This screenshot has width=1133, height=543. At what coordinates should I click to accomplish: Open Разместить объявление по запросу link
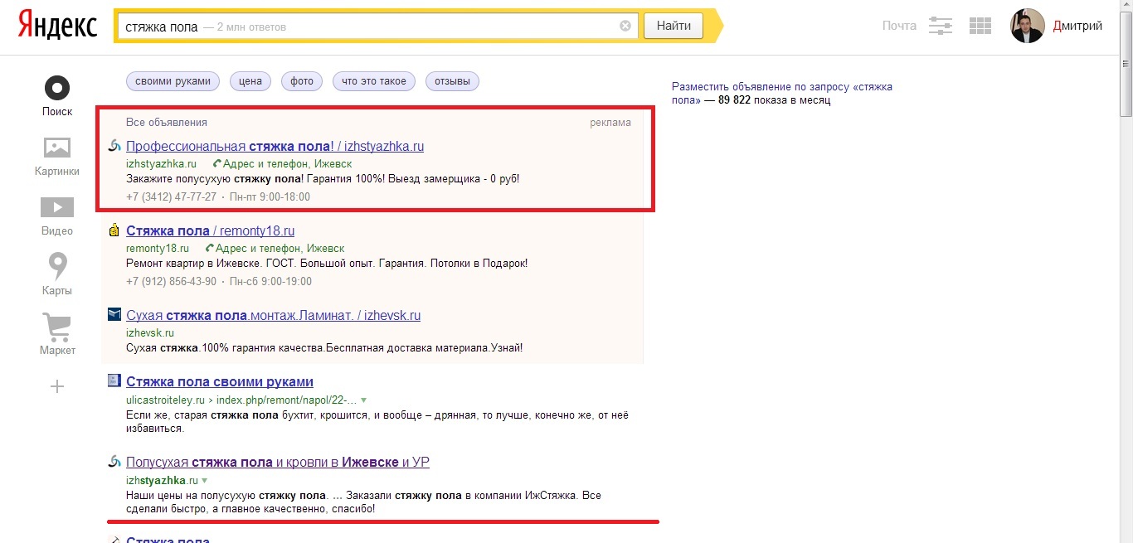(x=782, y=93)
